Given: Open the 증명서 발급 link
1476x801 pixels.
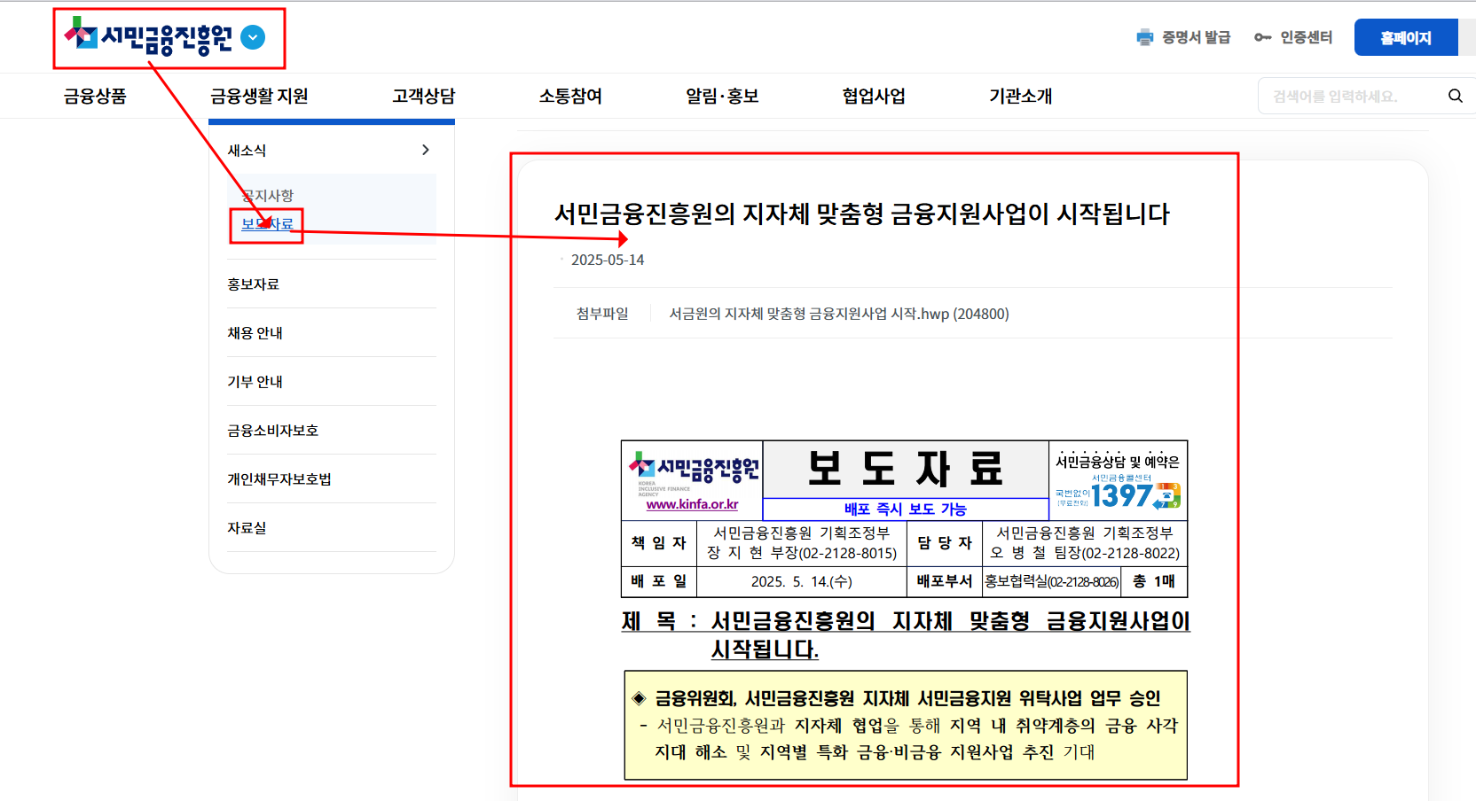Looking at the screenshot, I should [x=1196, y=37].
